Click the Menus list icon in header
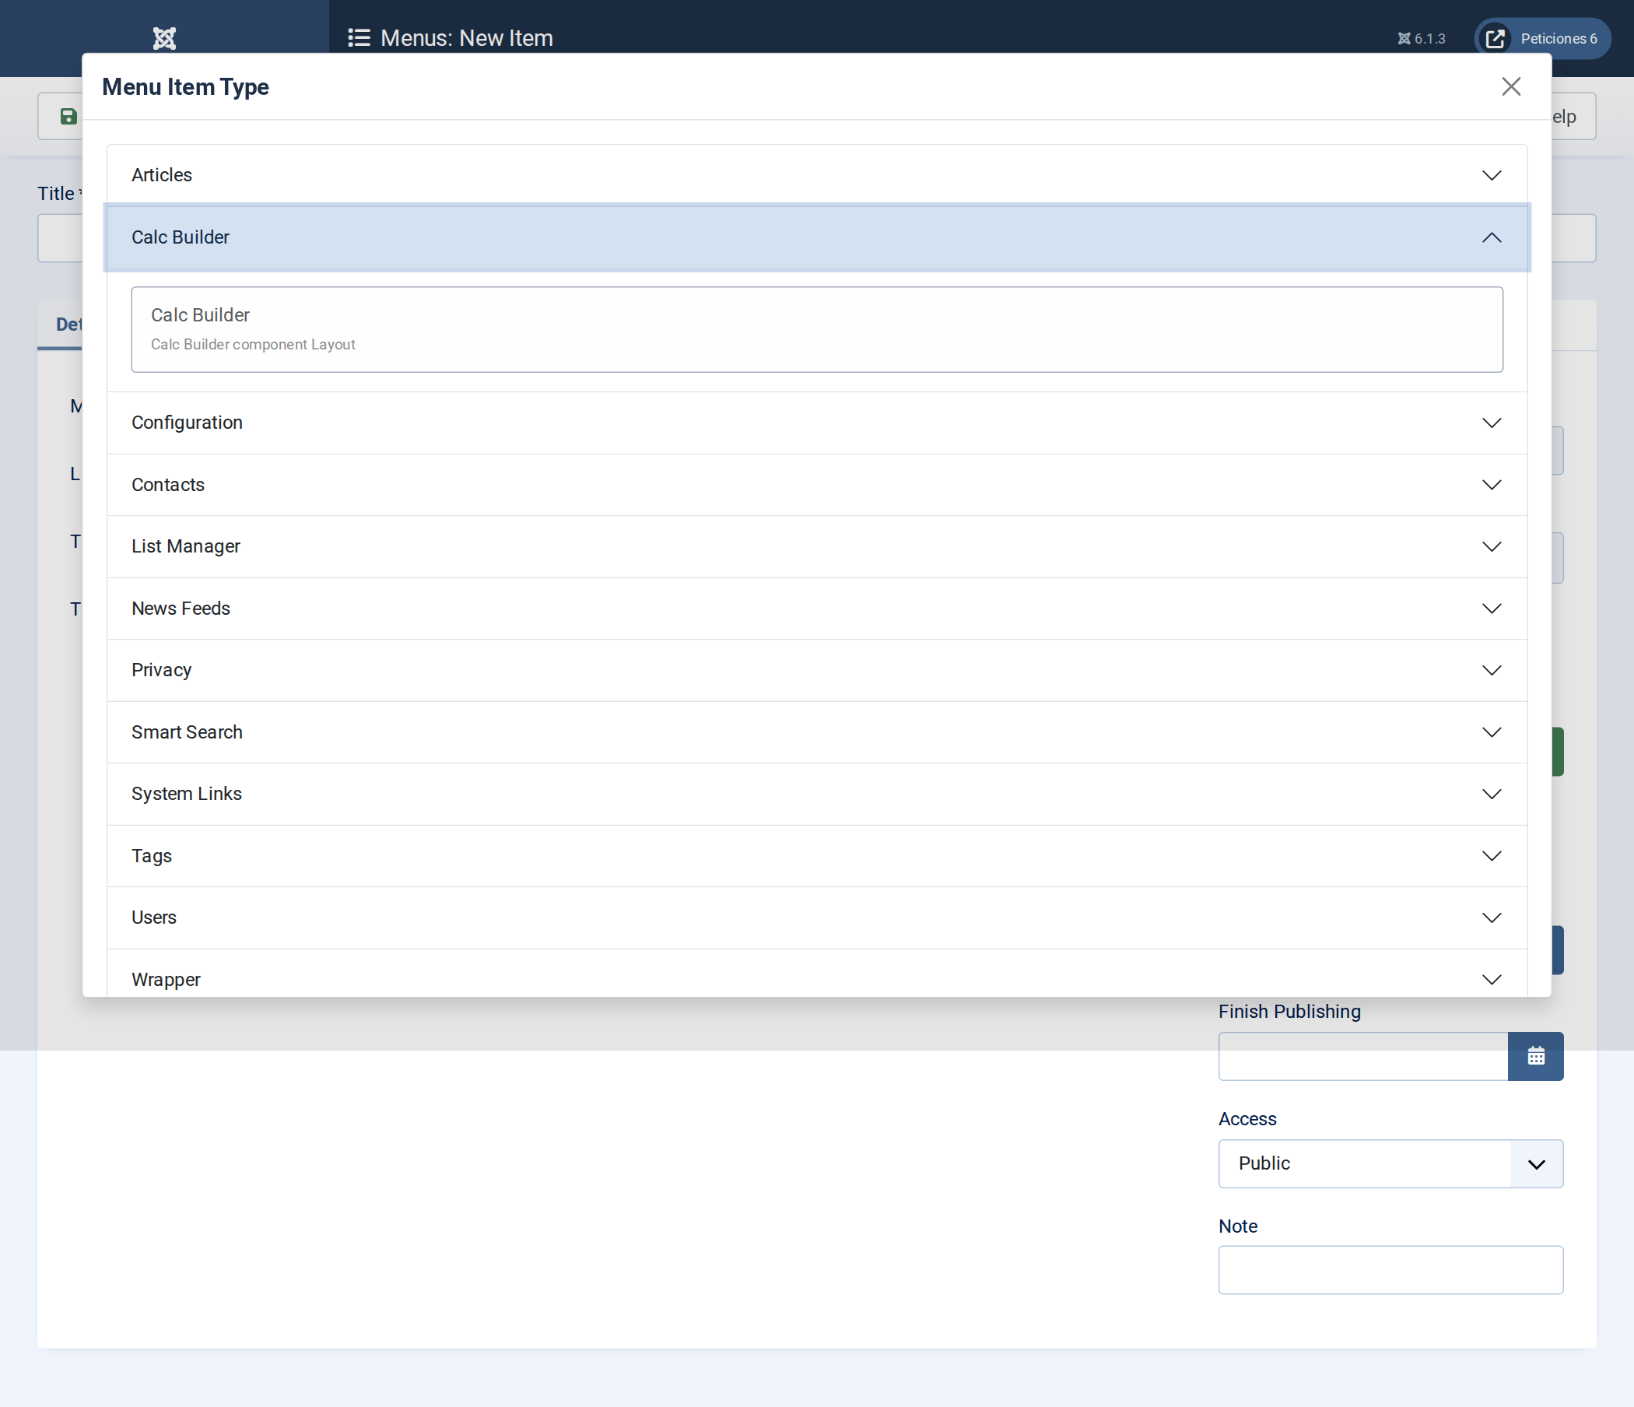The height and width of the screenshot is (1407, 1634). tap(359, 38)
